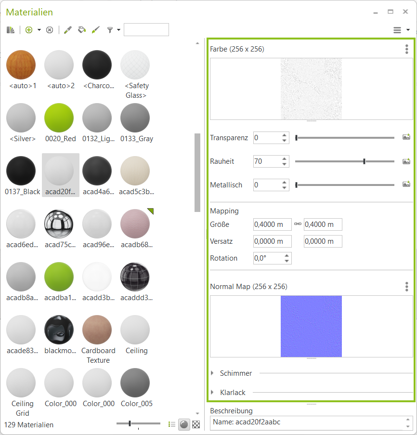Open the material library icon
Screen dimensions: 417x435
10,30
